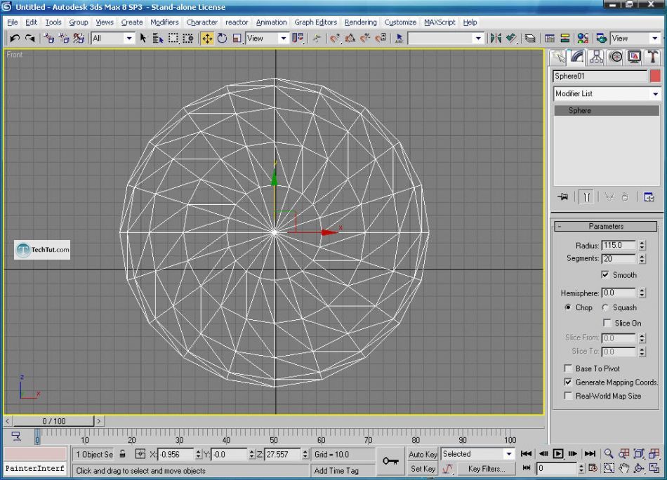Open the Rendering menu

(x=361, y=22)
